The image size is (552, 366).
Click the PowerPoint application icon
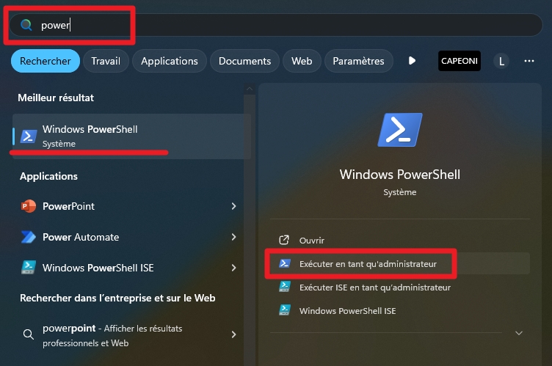(29, 206)
